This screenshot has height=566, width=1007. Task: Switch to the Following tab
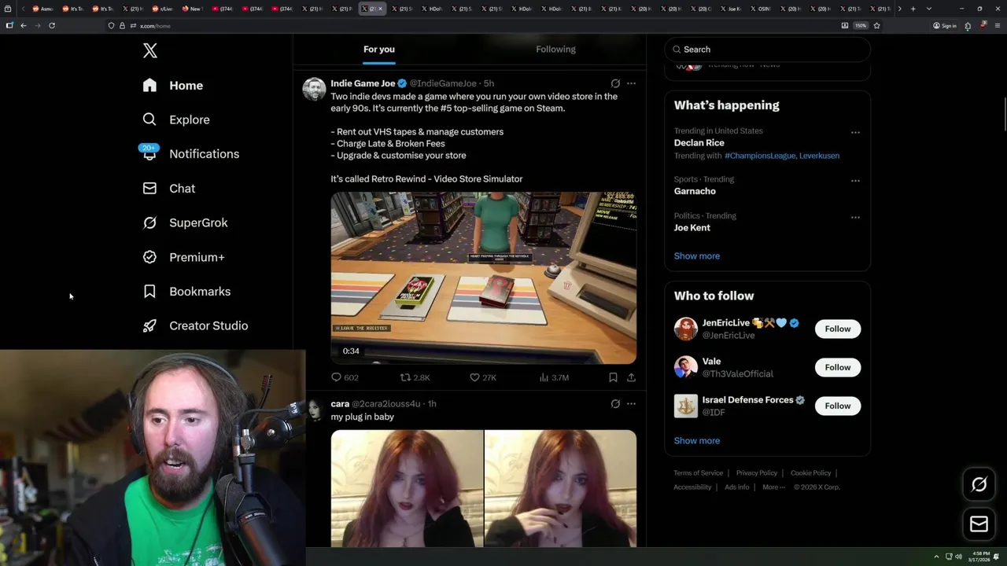[556, 50]
